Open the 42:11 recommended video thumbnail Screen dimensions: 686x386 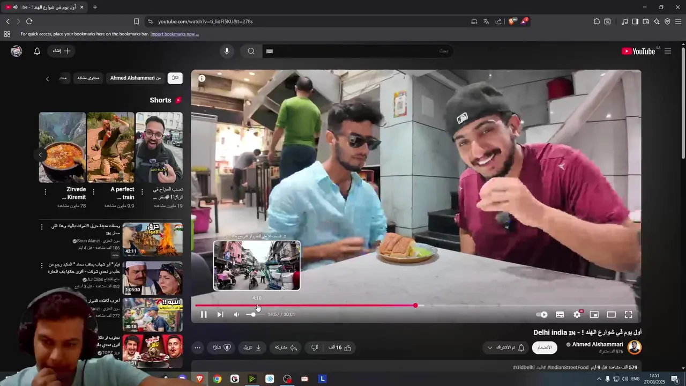(153, 240)
